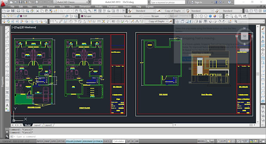Open the linetype ByLayer dropdown

(126, 16)
